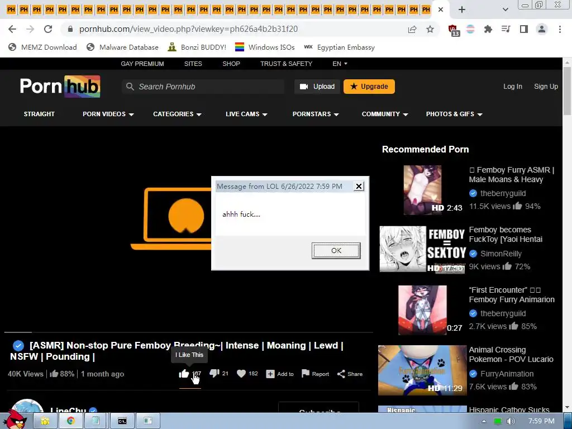Click the video progress bar
The height and width of the screenshot is (429, 572).
click(189, 332)
